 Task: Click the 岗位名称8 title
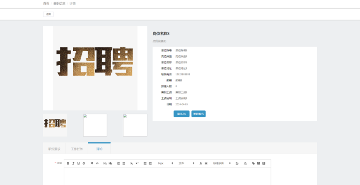tap(161, 34)
